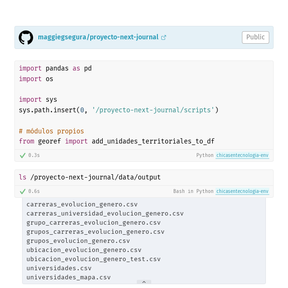Click the sys.path.insert code line

(x=119, y=110)
